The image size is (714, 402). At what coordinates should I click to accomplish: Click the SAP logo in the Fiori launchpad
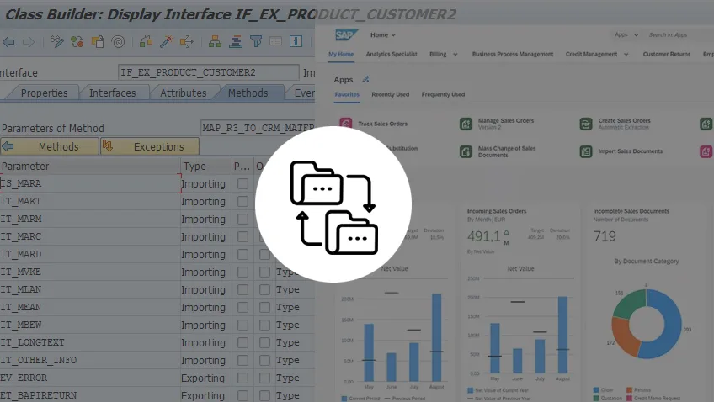coord(346,35)
